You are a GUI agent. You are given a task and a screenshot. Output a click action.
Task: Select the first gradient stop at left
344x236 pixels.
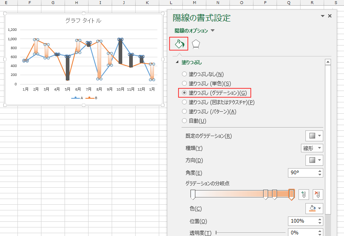(x=193, y=195)
